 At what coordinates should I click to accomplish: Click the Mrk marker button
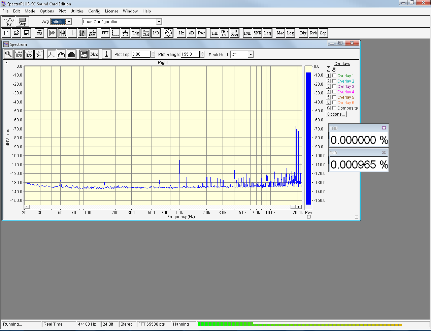point(94,54)
